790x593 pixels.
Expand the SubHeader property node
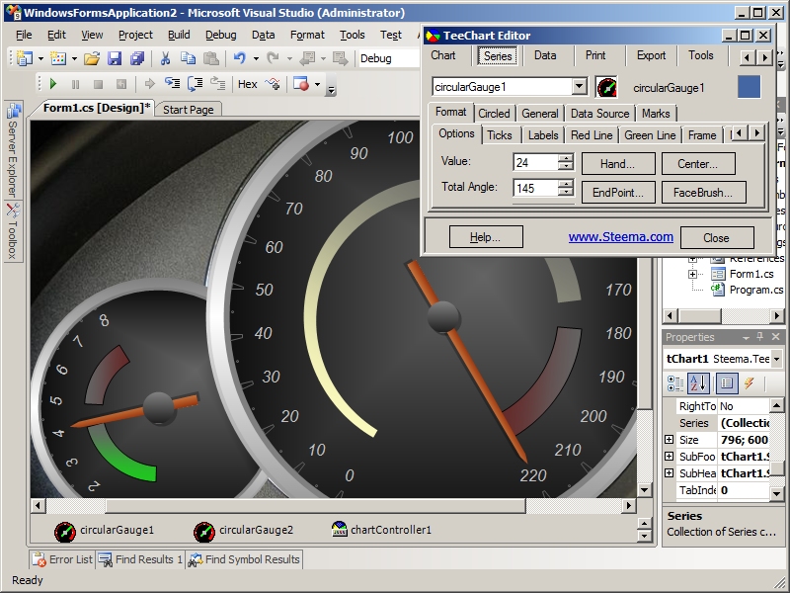pyautogui.click(x=670, y=473)
